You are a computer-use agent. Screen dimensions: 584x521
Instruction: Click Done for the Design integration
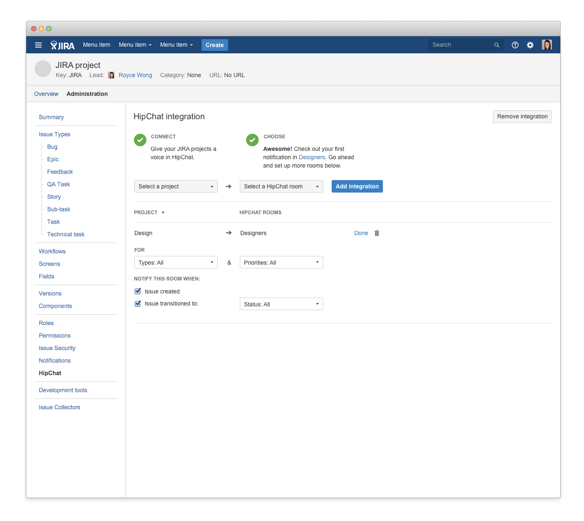361,233
